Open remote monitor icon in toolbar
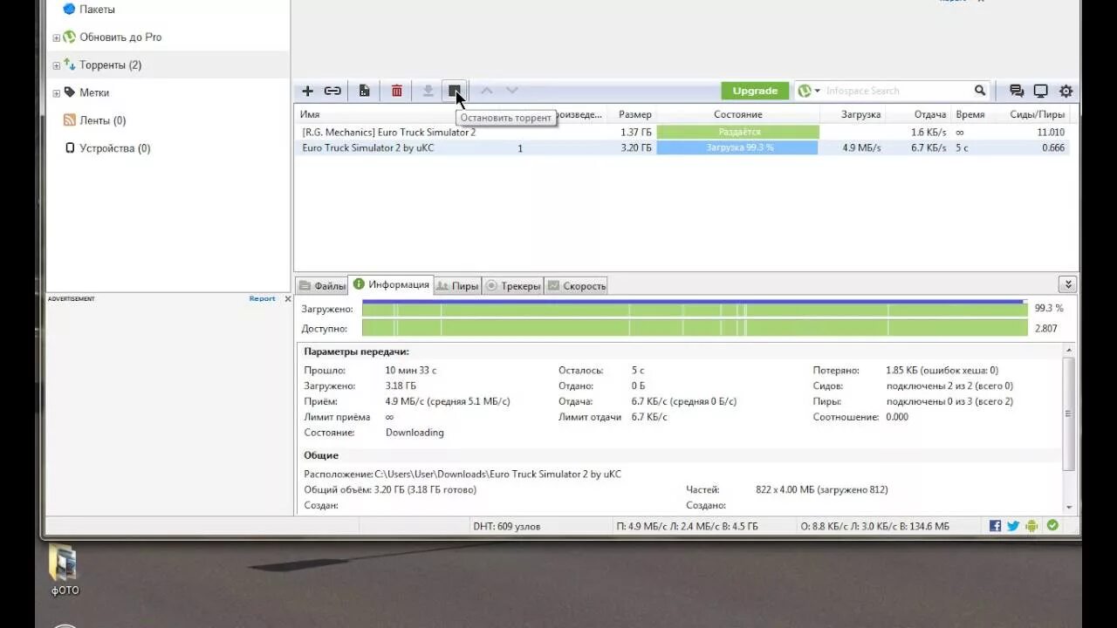The height and width of the screenshot is (628, 1117). pyautogui.click(x=1040, y=91)
